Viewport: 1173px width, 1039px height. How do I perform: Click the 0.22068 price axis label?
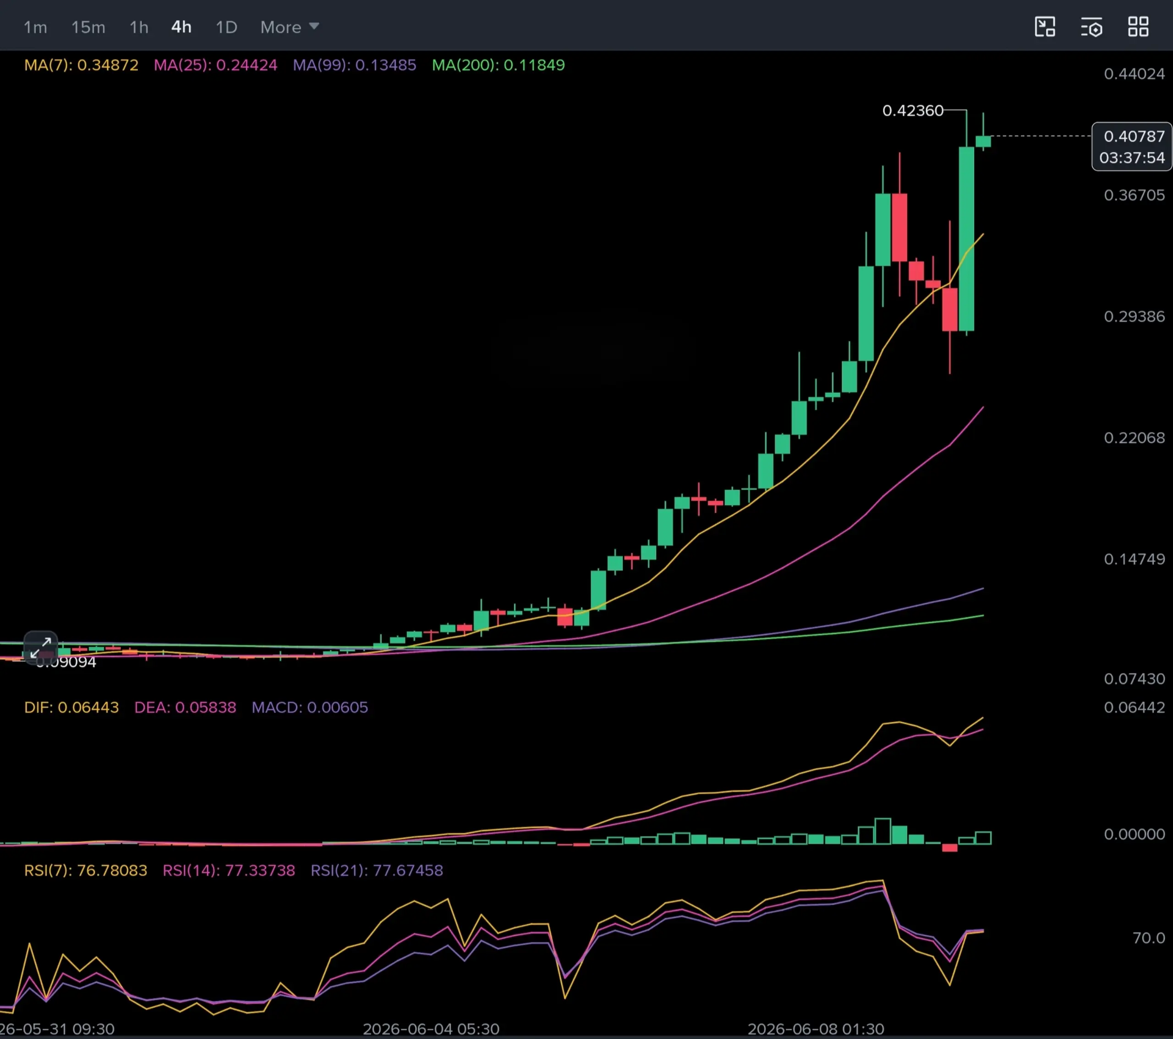1134,438
